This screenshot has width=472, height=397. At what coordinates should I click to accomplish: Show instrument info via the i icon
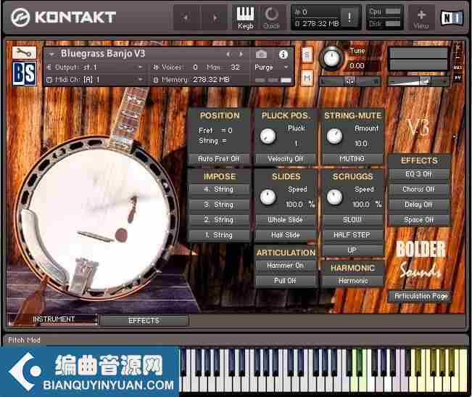point(283,54)
